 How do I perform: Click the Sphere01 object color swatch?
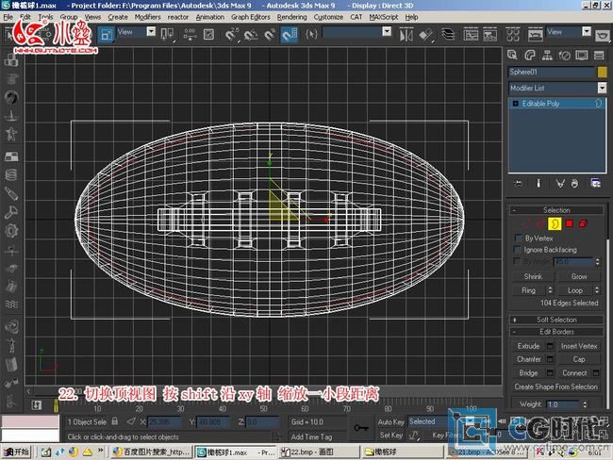tap(602, 72)
